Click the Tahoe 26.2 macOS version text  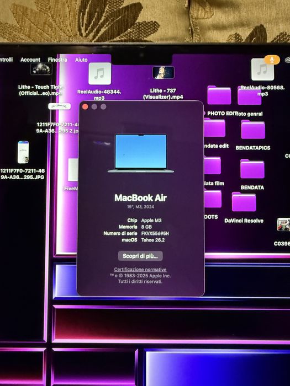[x=152, y=240]
